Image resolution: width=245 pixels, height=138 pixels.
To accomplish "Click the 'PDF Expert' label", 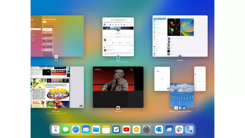I will pos(56,111).
